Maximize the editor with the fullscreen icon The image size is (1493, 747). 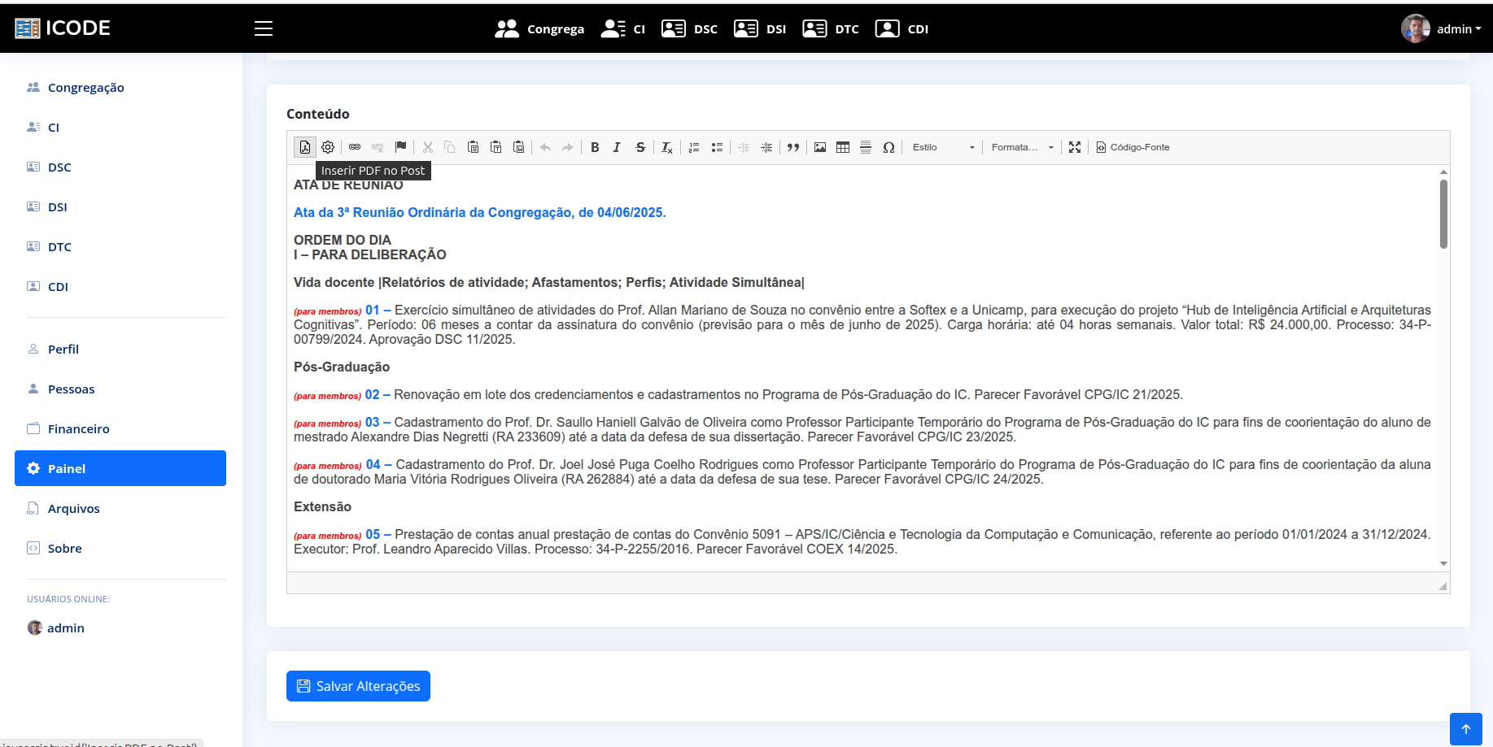(x=1075, y=147)
